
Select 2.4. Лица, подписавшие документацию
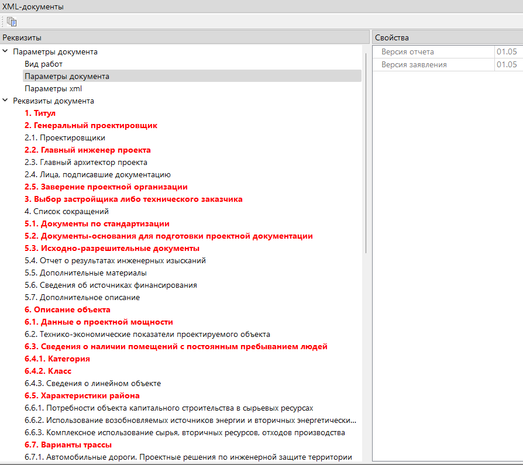(97, 175)
